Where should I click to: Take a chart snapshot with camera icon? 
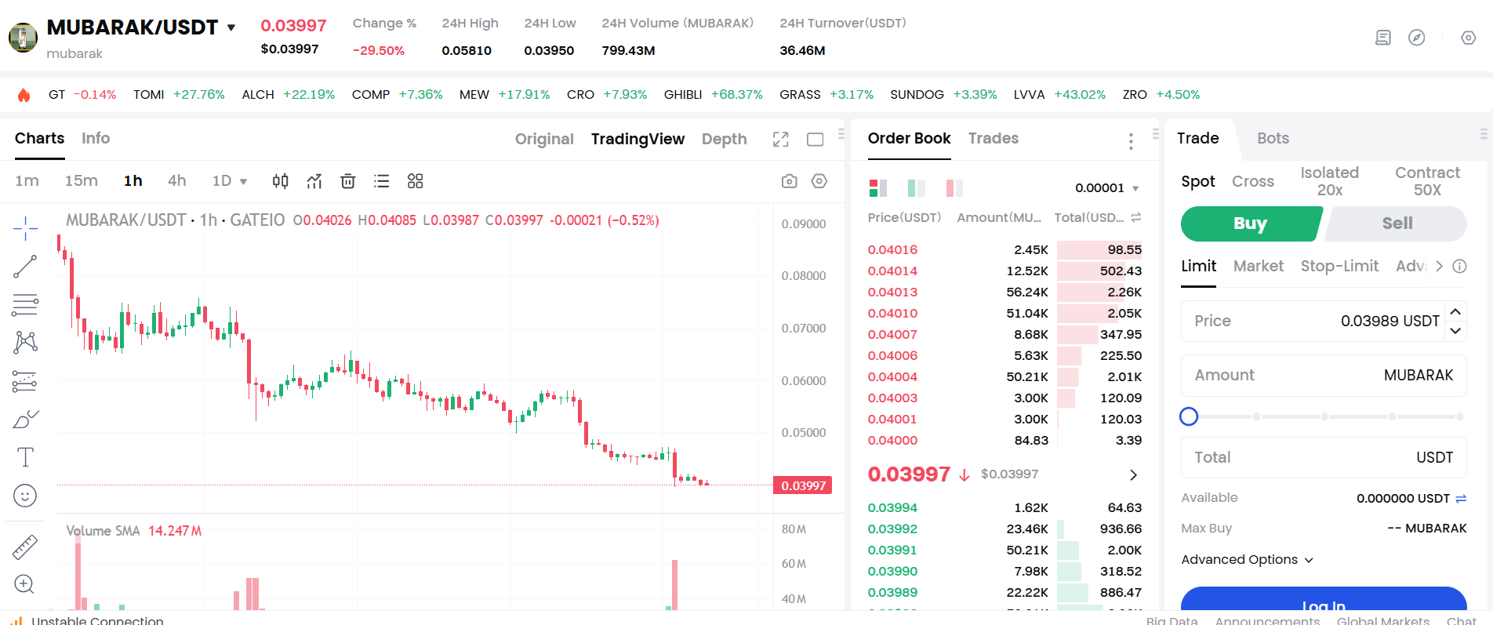click(x=790, y=181)
